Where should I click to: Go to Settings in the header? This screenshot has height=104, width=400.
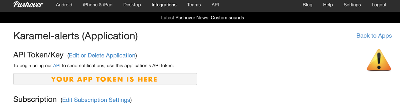(352, 5)
